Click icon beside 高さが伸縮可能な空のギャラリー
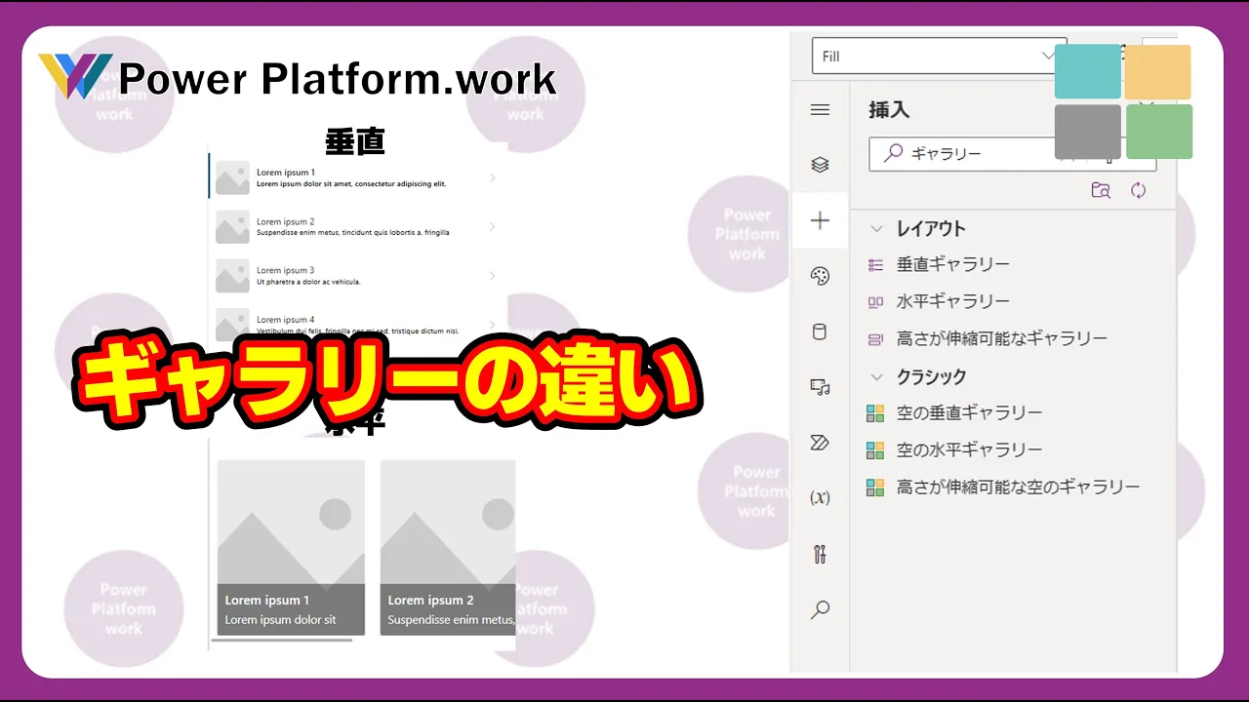Screen dimensions: 1249x702 click(x=875, y=487)
